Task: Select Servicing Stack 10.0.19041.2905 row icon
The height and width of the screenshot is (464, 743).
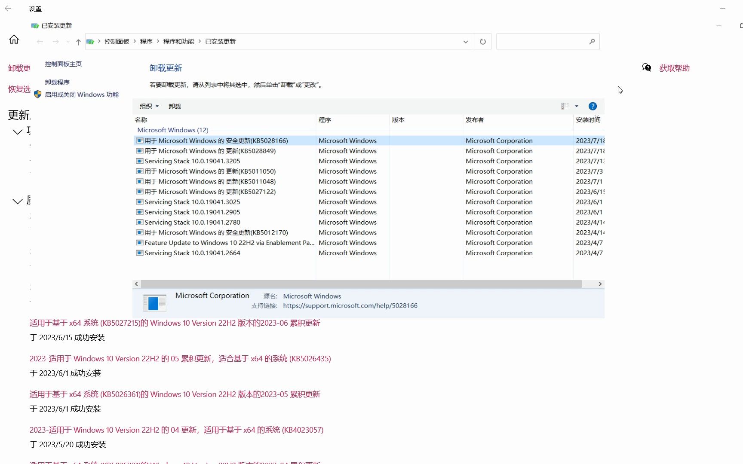Action: [x=140, y=212]
